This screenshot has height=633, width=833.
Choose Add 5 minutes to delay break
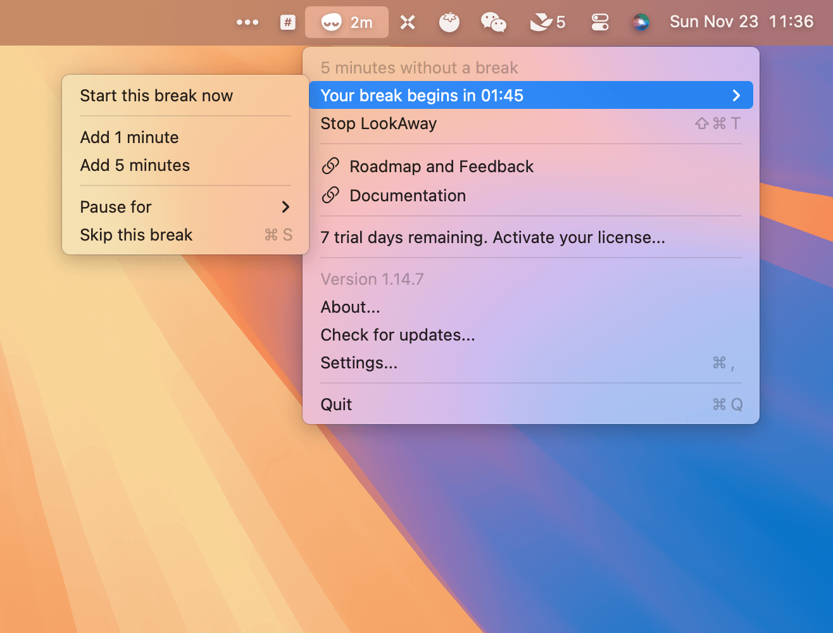(x=135, y=165)
